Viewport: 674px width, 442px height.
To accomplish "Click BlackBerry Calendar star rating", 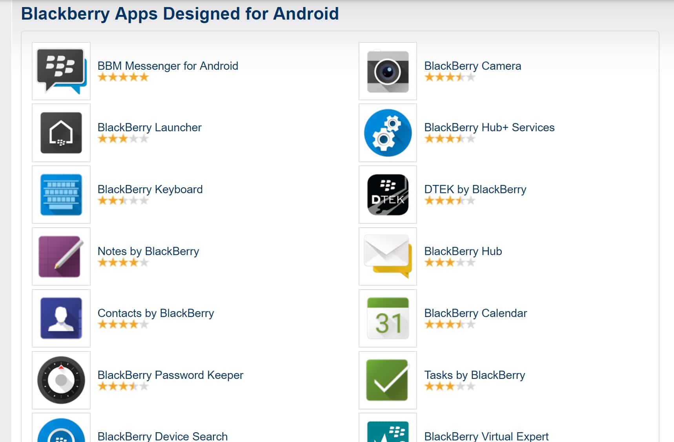I will pyautogui.click(x=450, y=324).
